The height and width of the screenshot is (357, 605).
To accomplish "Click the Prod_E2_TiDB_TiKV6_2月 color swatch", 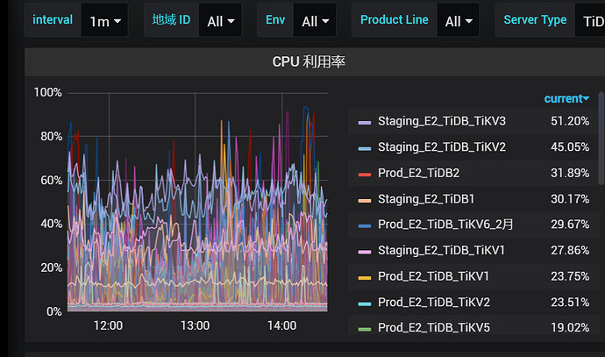I will (x=365, y=225).
